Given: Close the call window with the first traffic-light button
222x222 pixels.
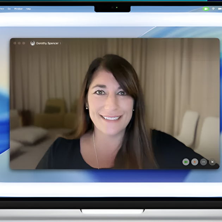Looking at the screenshot, I should click(x=15, y=43).
